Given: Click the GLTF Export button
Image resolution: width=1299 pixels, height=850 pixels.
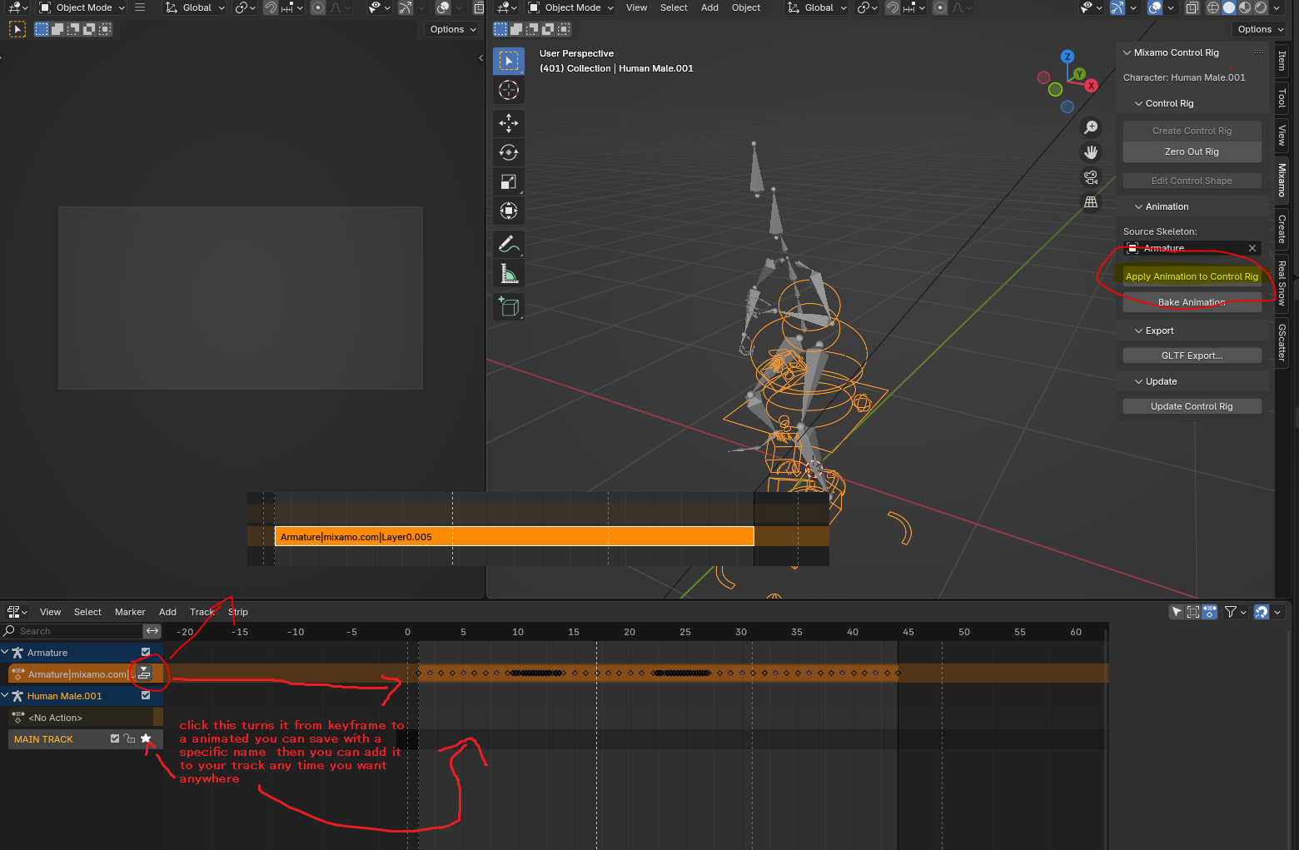Looking at the screenshot, I should click(1192, 355).
